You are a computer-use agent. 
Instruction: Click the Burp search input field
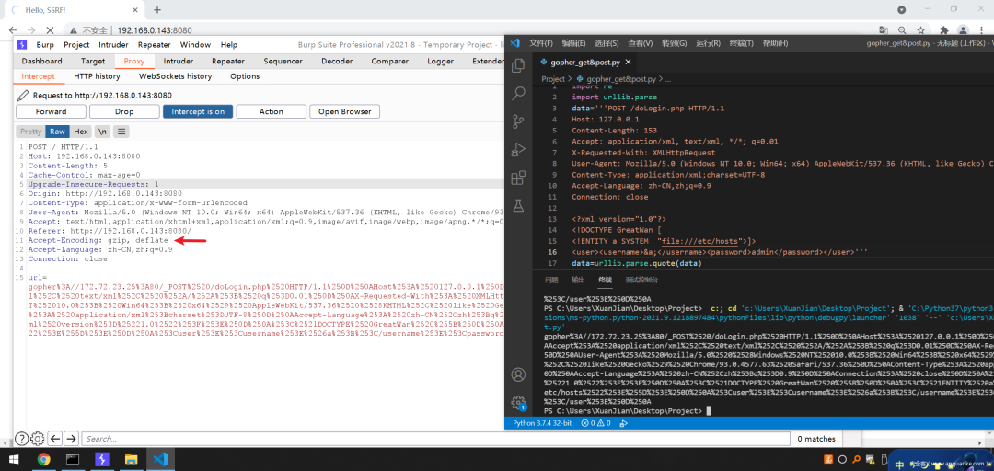[x=436, y=439]
